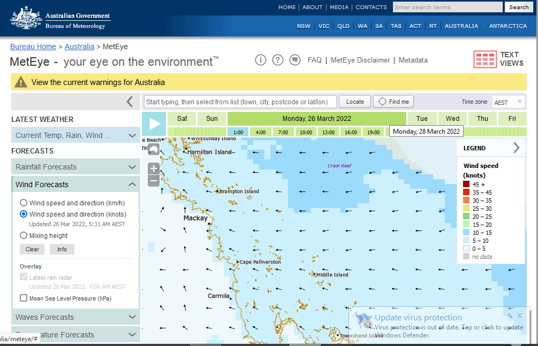Select the Mixing height radio option
Viewport: 538px width, 346px height.
(x=24, y=235)
